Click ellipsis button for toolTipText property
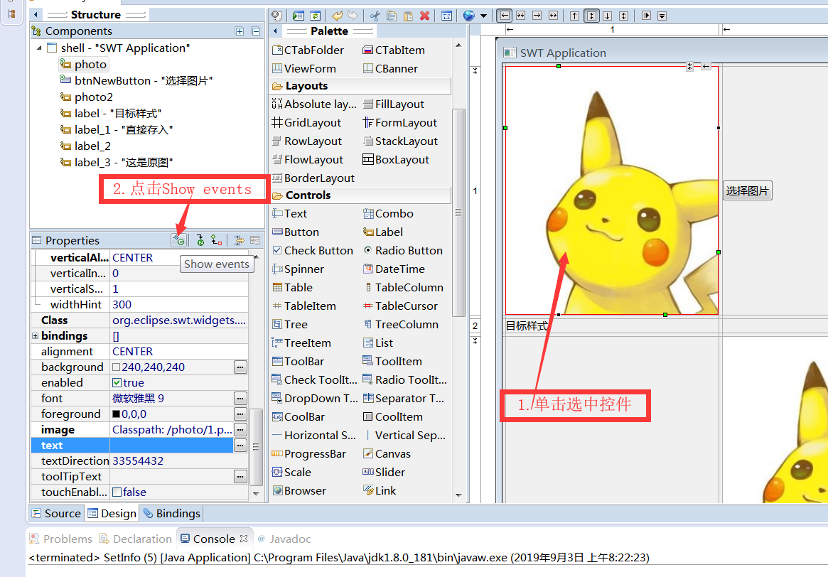This screenshot has width=828, height=577. (x=240, y=477)
